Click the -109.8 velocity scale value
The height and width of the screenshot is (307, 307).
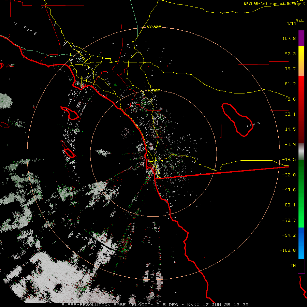(x=288, y=250)
